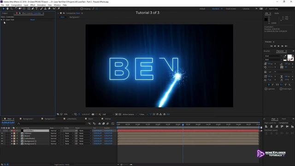Hide the Beam layer eye toggle
Screen dimensions: 295x166
2,136
